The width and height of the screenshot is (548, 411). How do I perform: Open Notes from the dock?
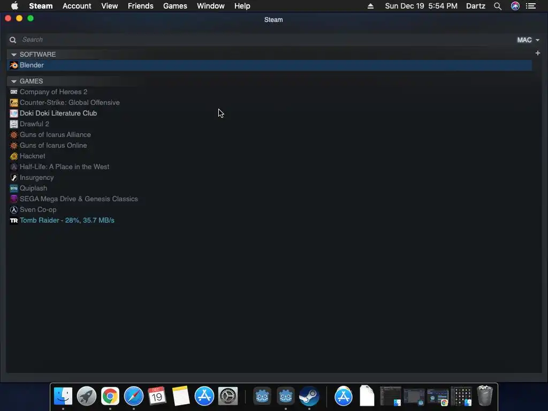(181, 396)
